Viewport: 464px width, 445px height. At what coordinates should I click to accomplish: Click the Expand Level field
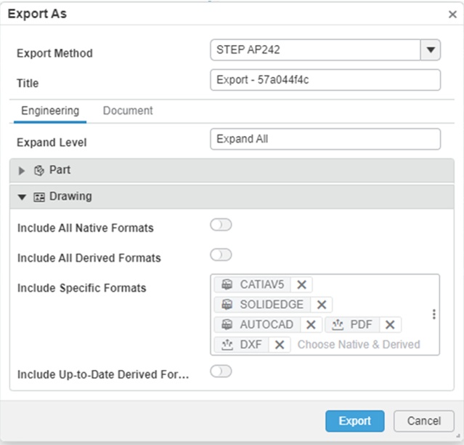pyautogui.click(x=325, y=139)
